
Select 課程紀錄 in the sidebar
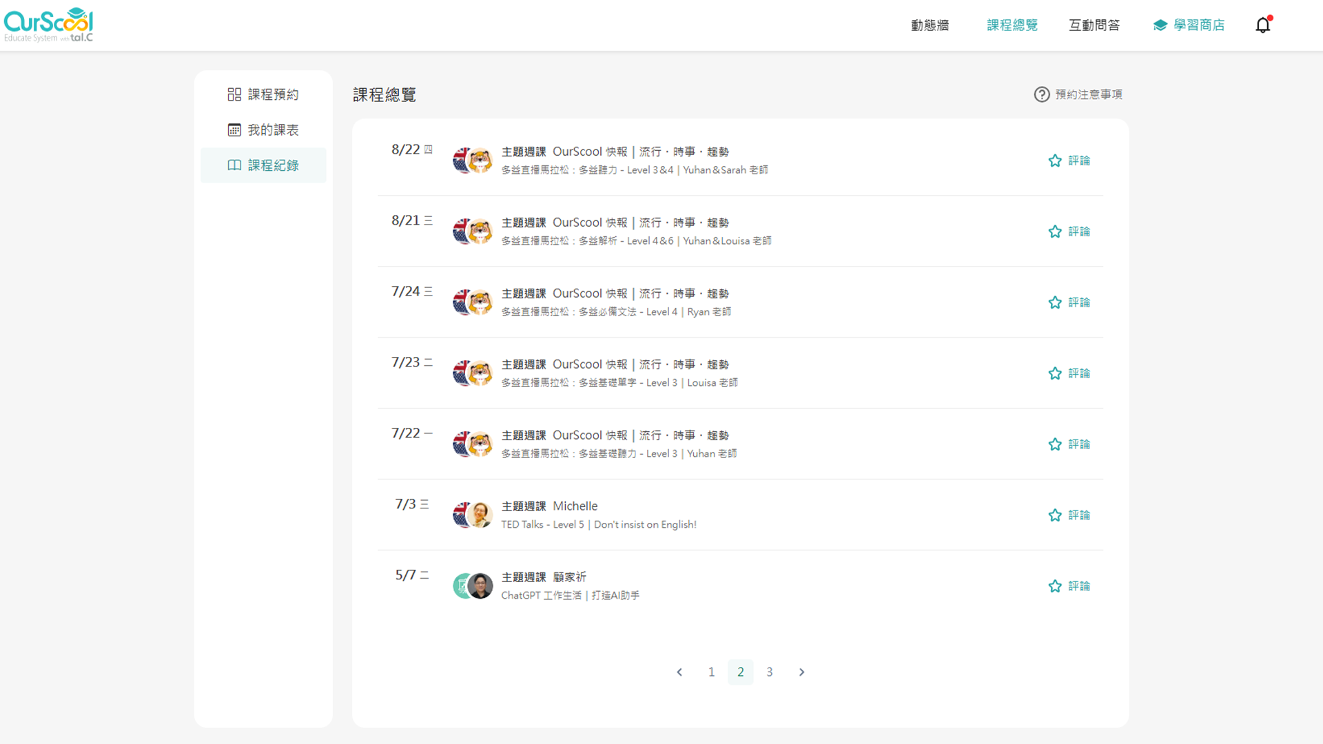(263, 165)
